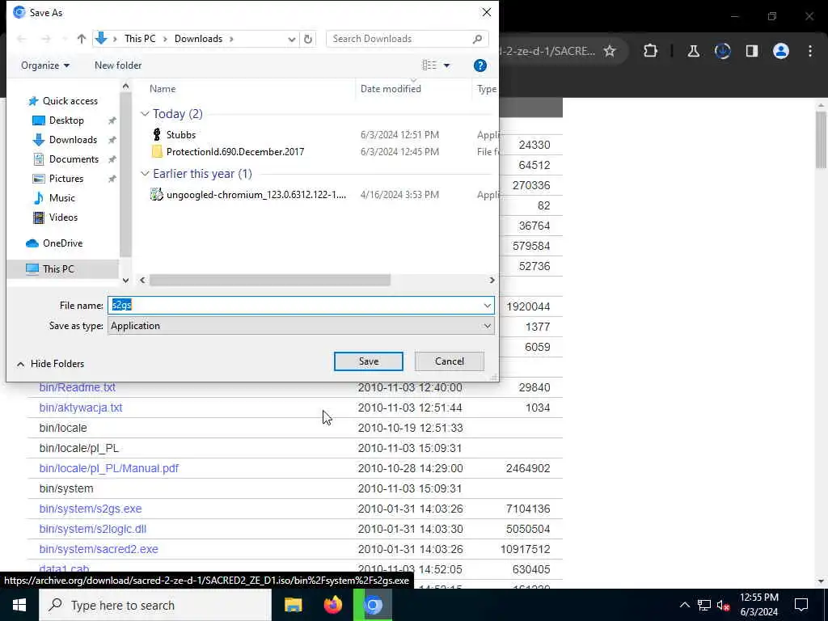Open Chrome profile avatar

(x=780, y=51)
